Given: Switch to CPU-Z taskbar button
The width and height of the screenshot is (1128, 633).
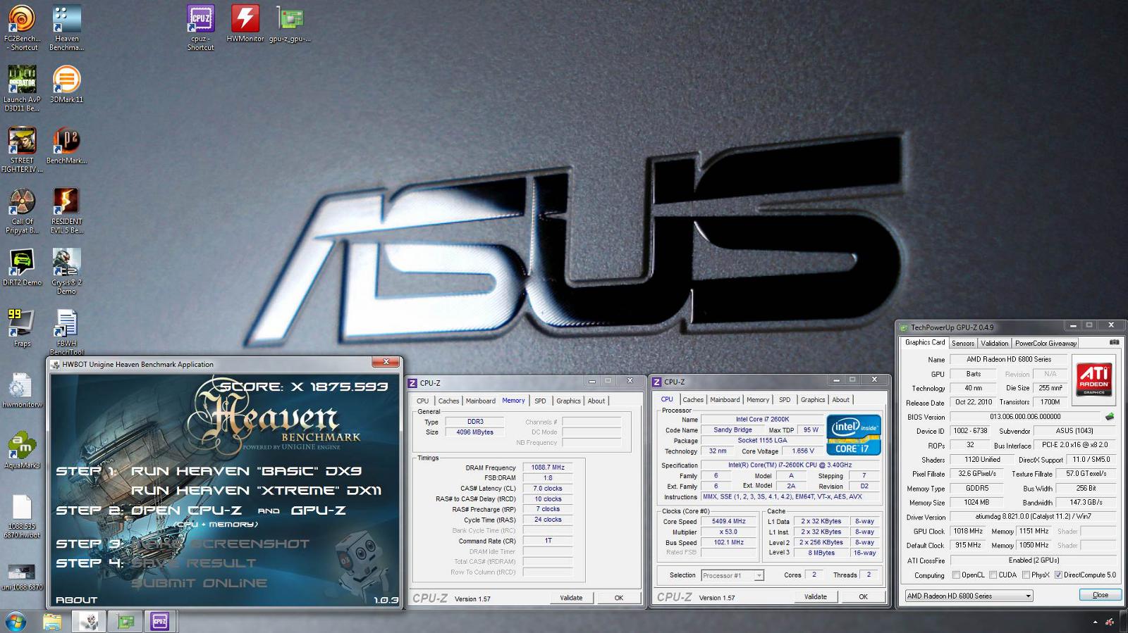Looking at the screenshot, I should pyautogui.click(x=160, y=621).
